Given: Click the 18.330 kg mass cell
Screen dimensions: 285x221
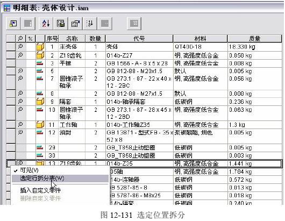Looking at the screenshot, I should pyautogui.click(x=254, y=47).
